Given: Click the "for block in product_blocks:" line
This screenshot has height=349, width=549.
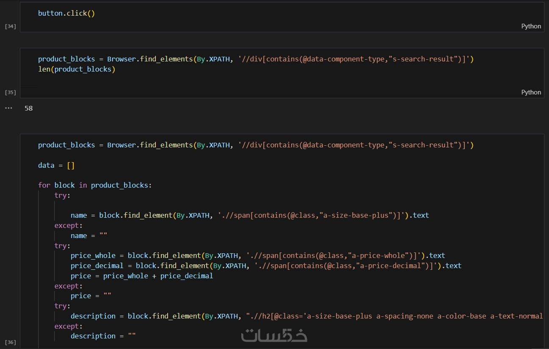Looking at the screenshot, I should [x=95, y=185].
